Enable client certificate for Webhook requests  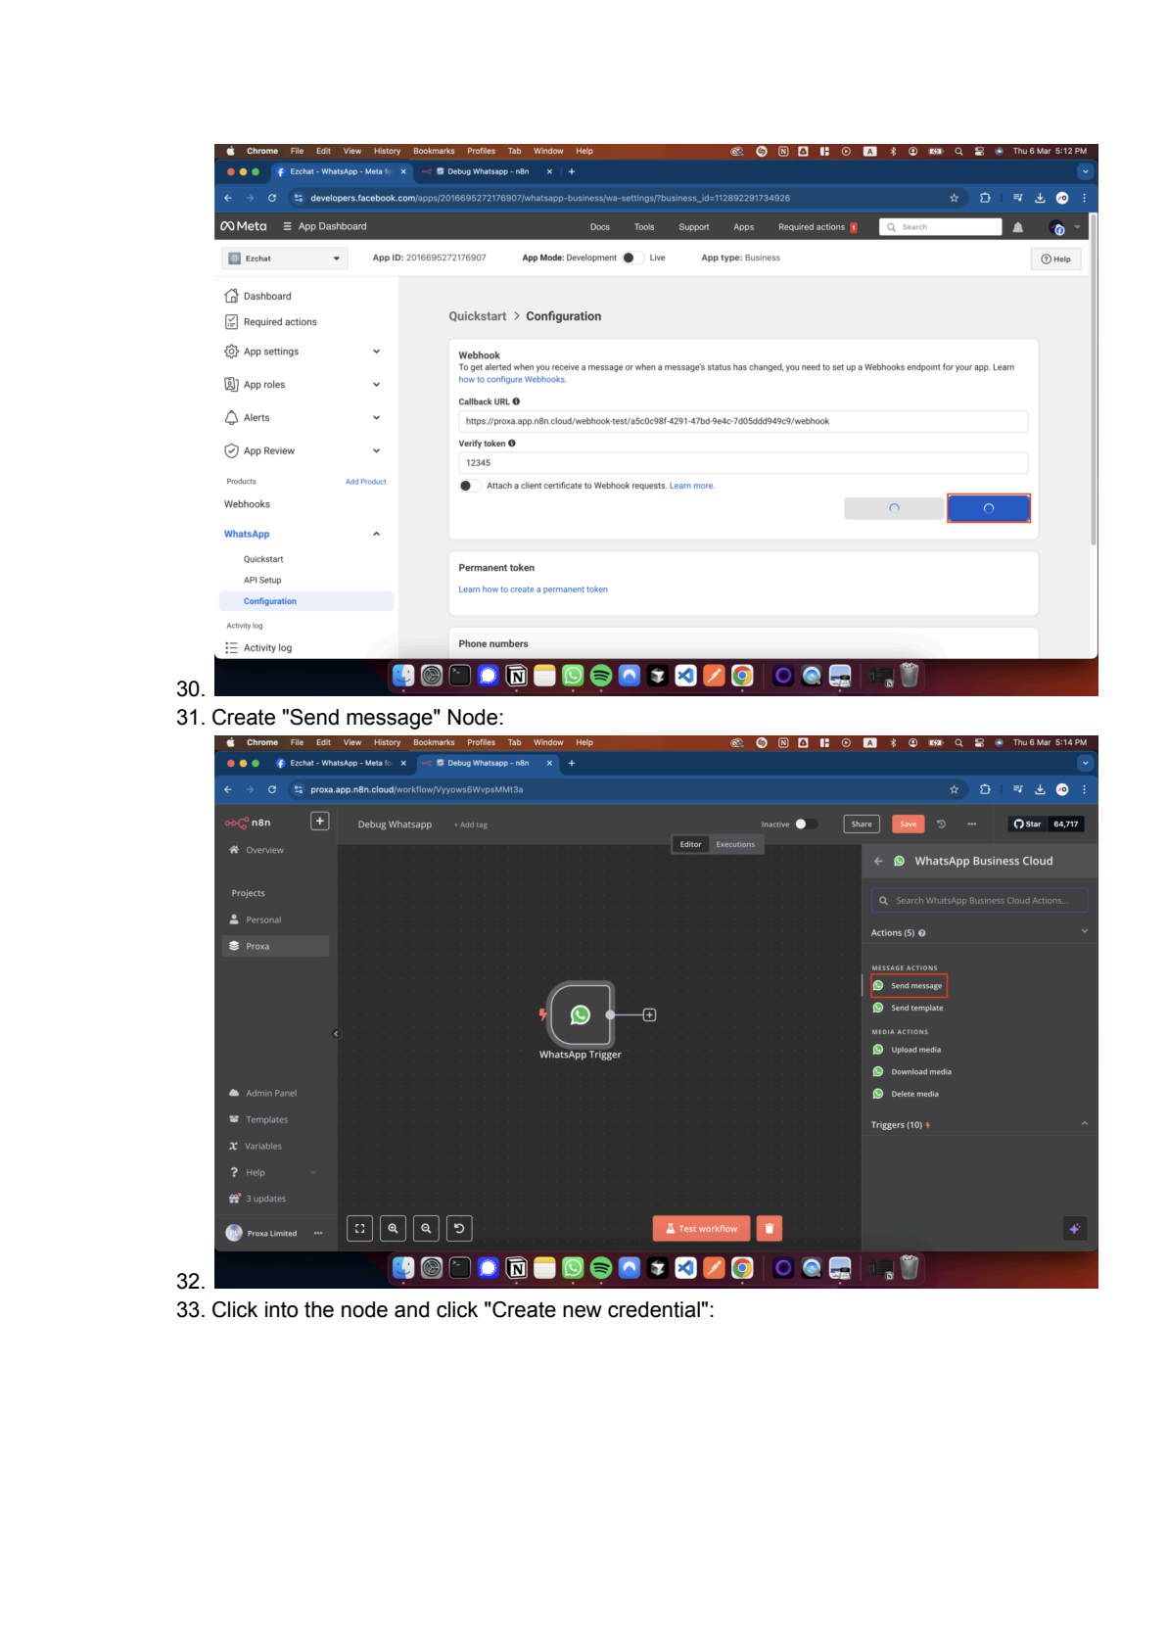tap(469, 486)
